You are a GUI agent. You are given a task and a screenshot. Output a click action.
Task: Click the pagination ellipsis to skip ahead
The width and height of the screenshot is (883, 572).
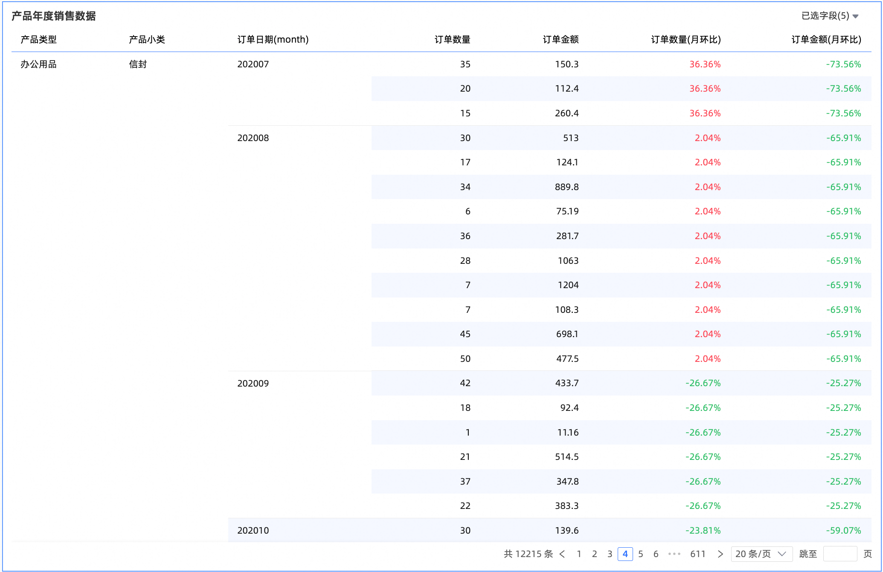(x=674, y=554)
